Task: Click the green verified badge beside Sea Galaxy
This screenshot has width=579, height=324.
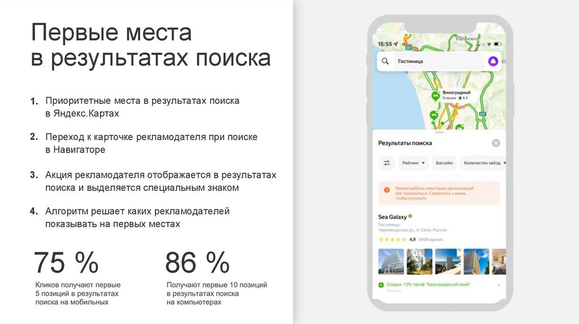Action: tap(411, 216)
